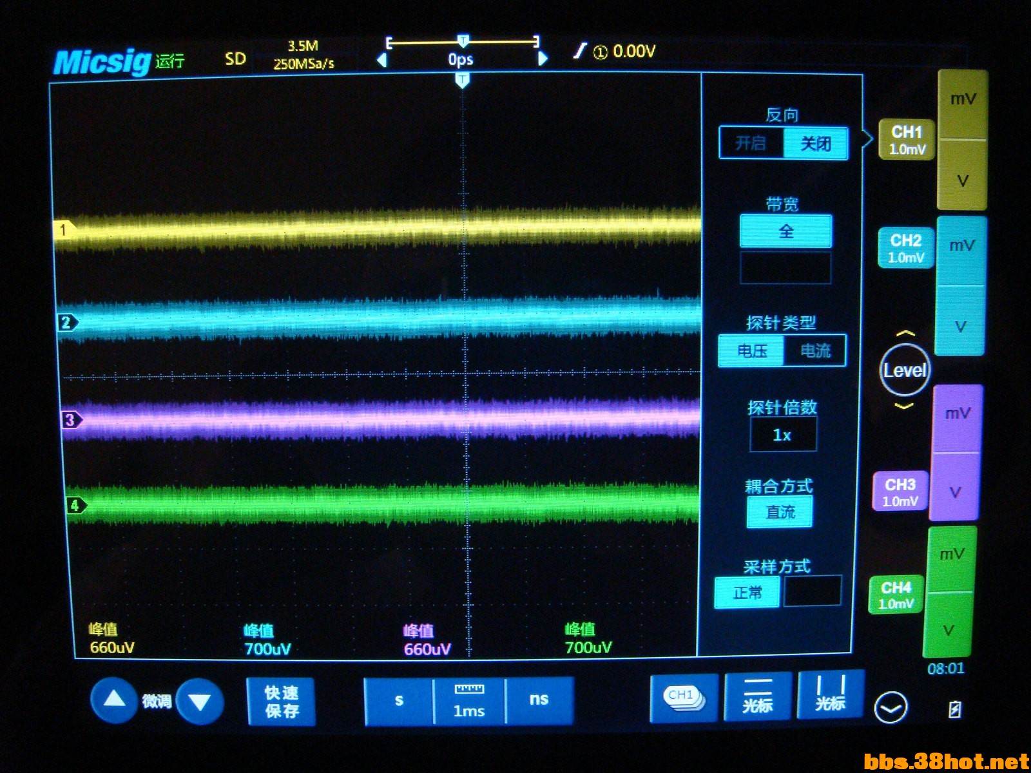Tap the 运行 run status indicator
The height and width of the screenshot is (773, 1031).
tap(170, 61)
